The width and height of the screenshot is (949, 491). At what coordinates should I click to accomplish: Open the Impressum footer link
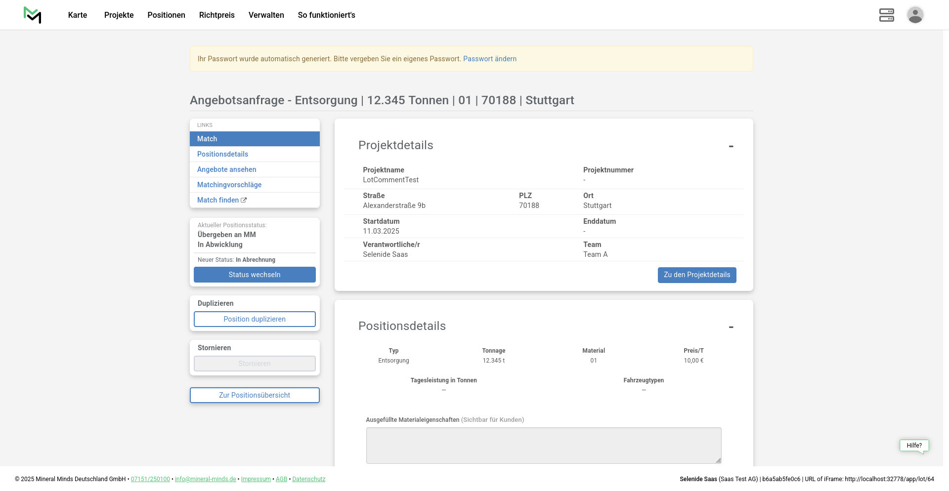pos(256,479)
